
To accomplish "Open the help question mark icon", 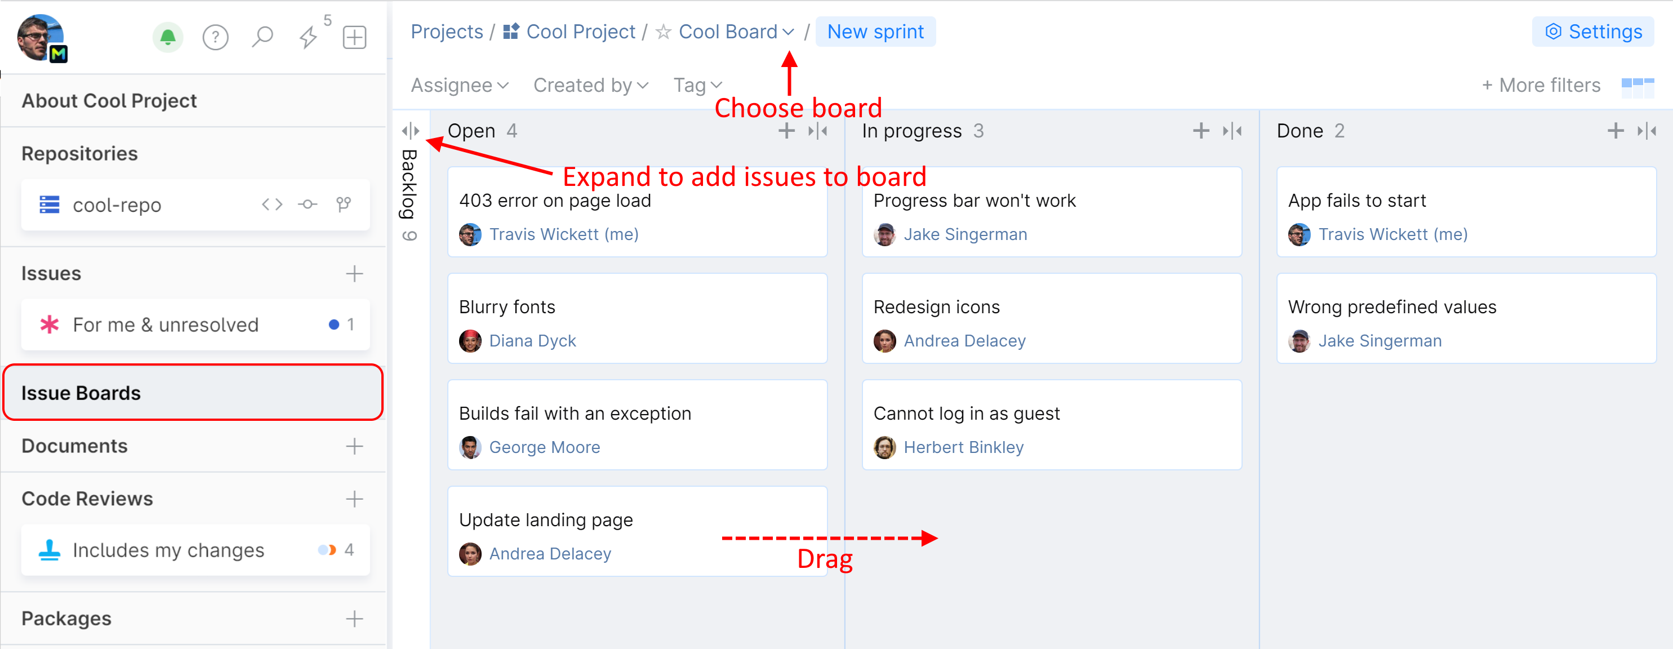I will 215,37.
